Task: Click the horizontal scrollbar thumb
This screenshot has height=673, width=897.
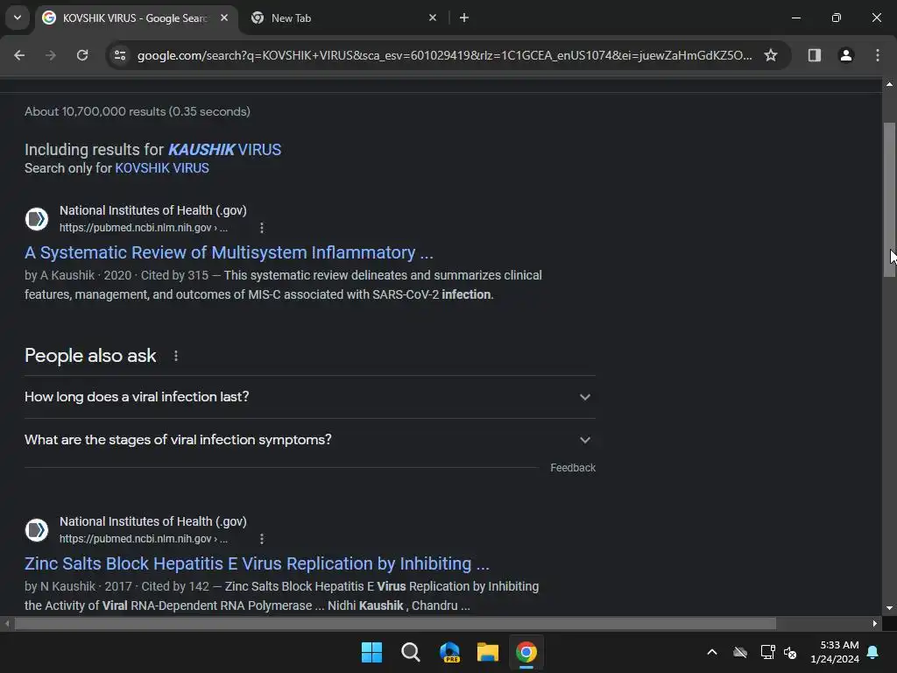Action: click(395, 623)
